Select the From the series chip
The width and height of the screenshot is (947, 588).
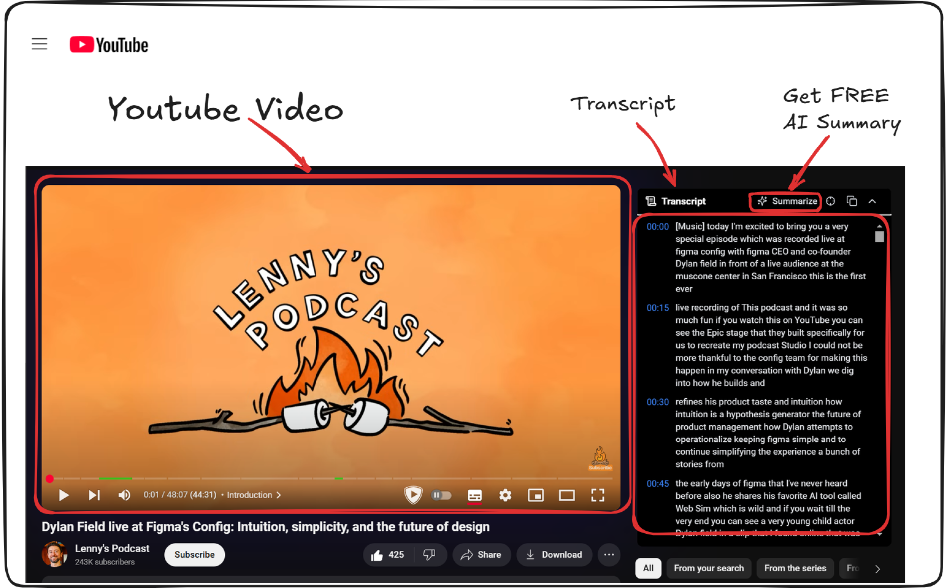795,568
